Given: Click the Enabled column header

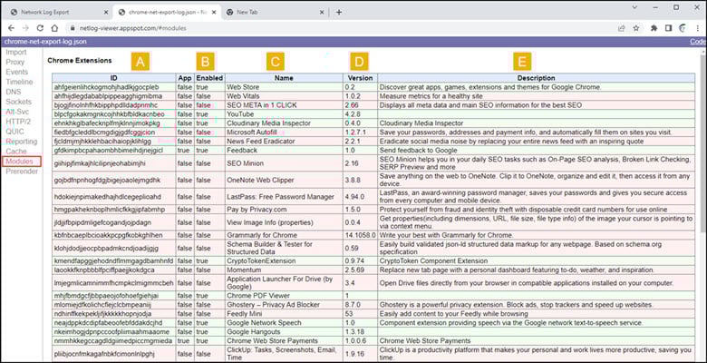Looking at the screenshot, I should (209, 78).
